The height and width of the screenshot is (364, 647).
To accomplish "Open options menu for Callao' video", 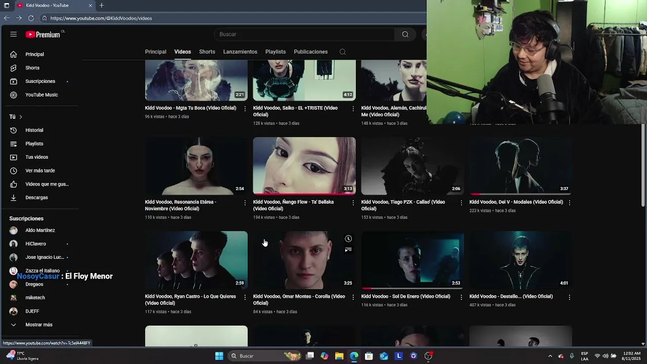I will pyautogui.click(x=461, y=203).
